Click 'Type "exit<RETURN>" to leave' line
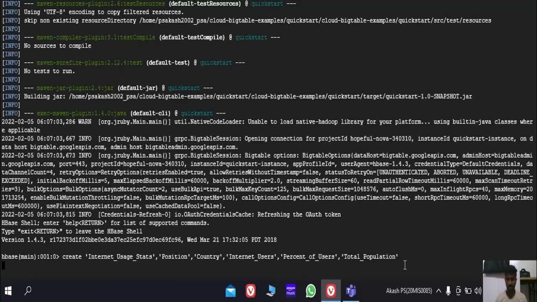537x302 pixels. click(x=72, y=232)
